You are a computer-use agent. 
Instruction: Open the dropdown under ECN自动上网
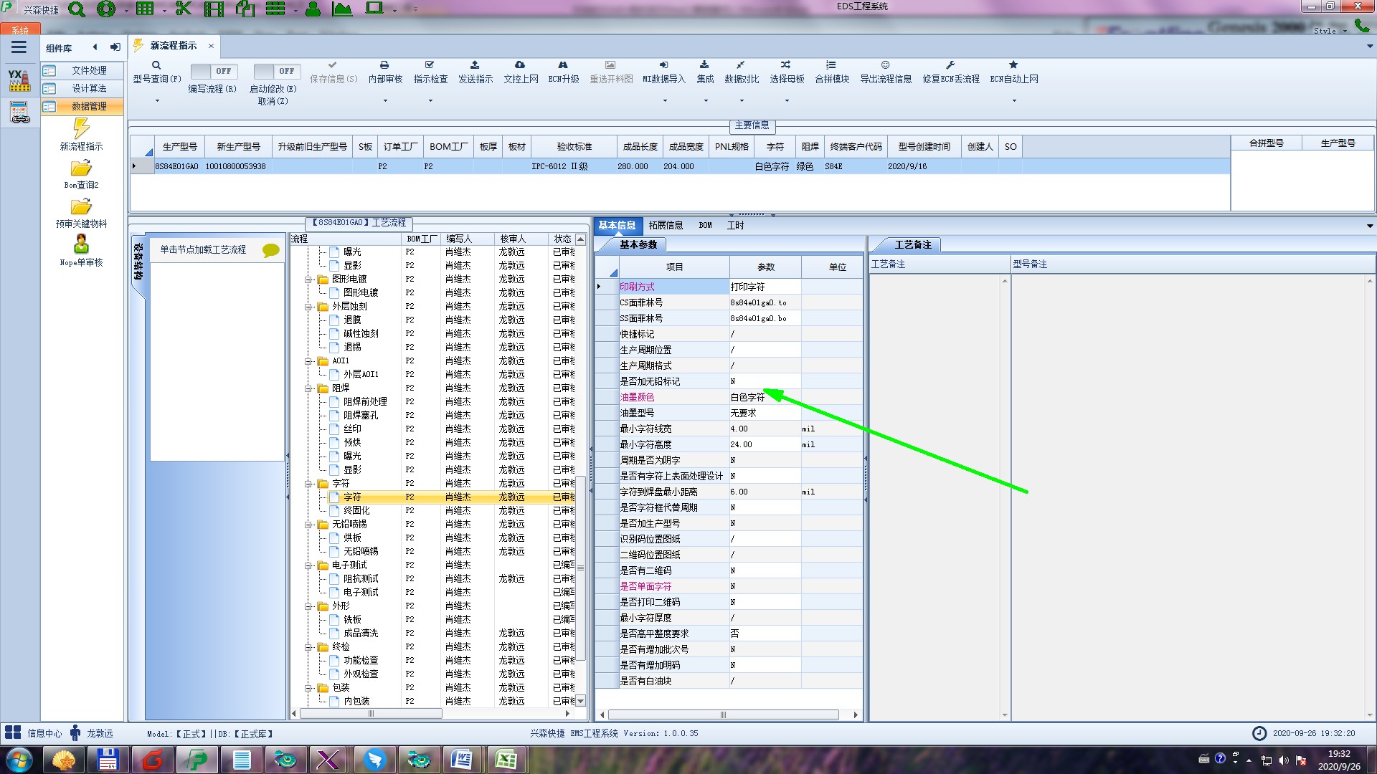coord(1014,100)
